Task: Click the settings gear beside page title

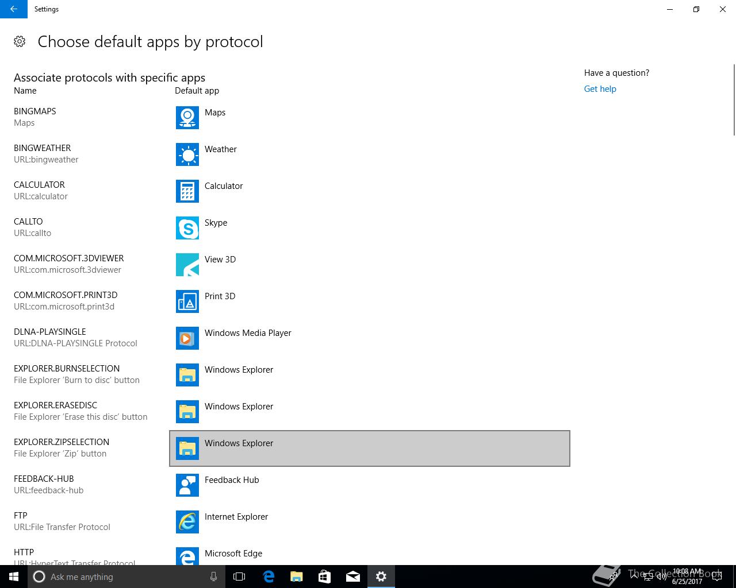Action: [x=20, y=41]
